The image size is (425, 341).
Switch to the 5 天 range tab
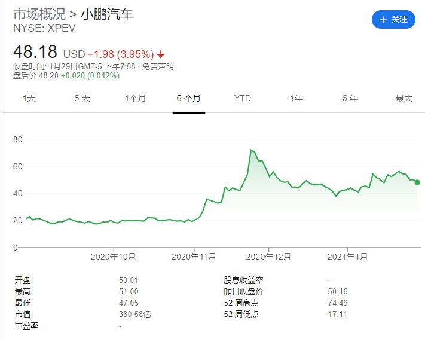pyautogui.click(x=82, y=98)
